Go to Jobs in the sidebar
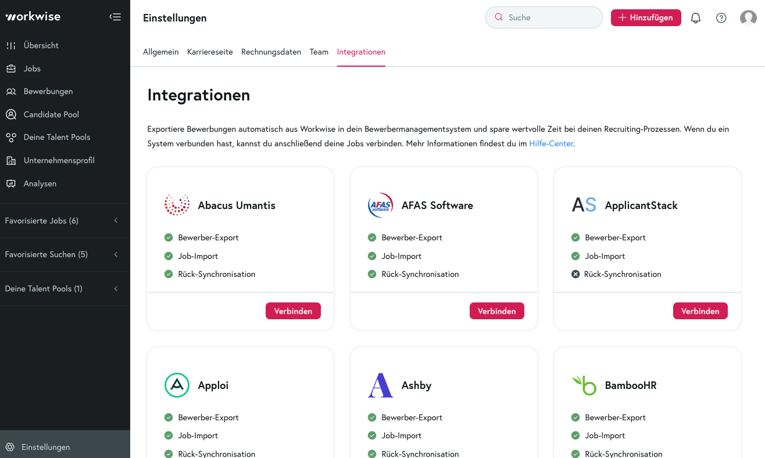Viewport: 765px width, 458px height. 65,68
